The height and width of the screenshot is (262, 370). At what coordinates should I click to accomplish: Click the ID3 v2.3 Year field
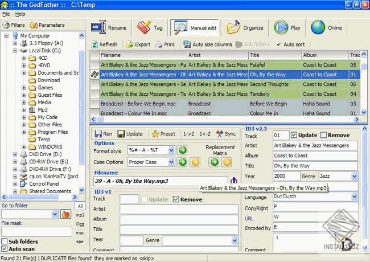(x=286, y=176)
